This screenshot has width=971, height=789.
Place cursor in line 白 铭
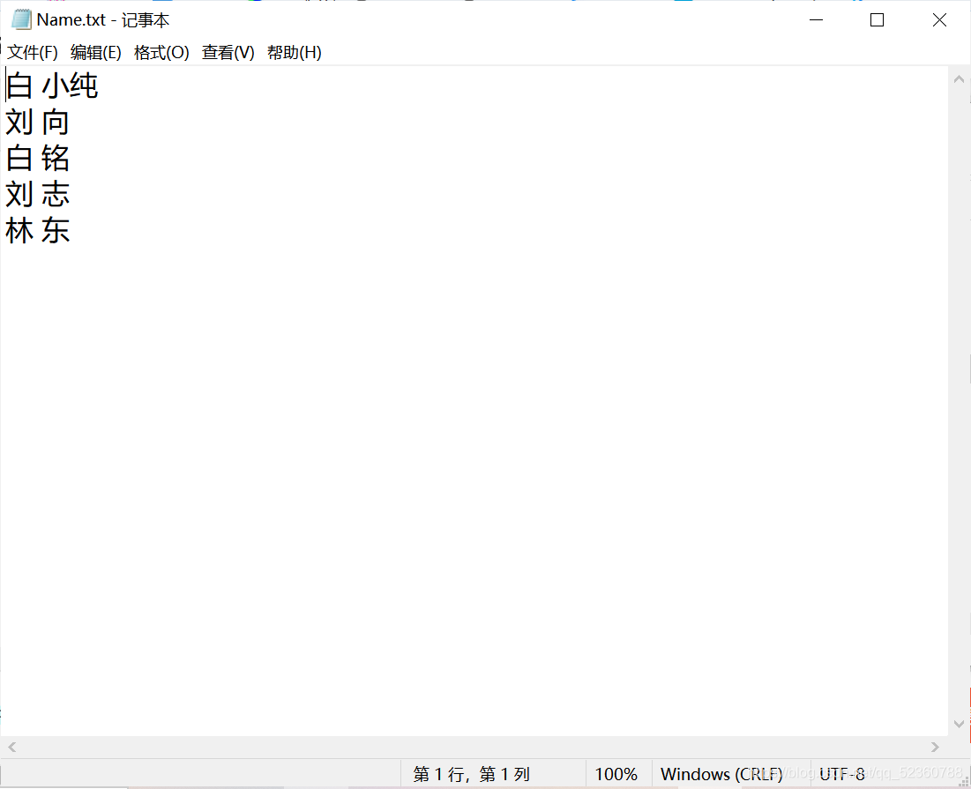click(37, 159)
